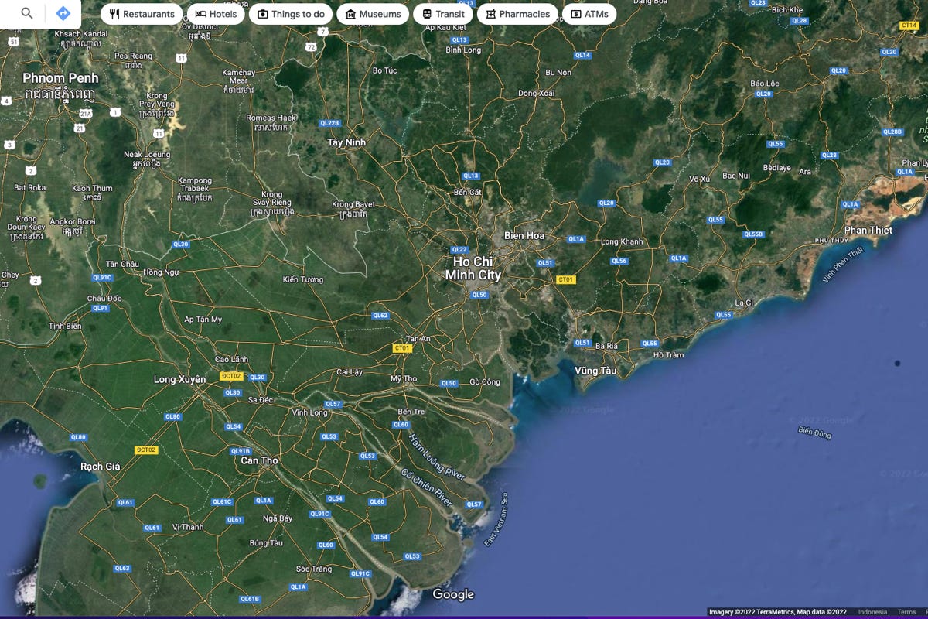Show Hotels on the map
Screen dimensions: 928x619
(216, 14)
